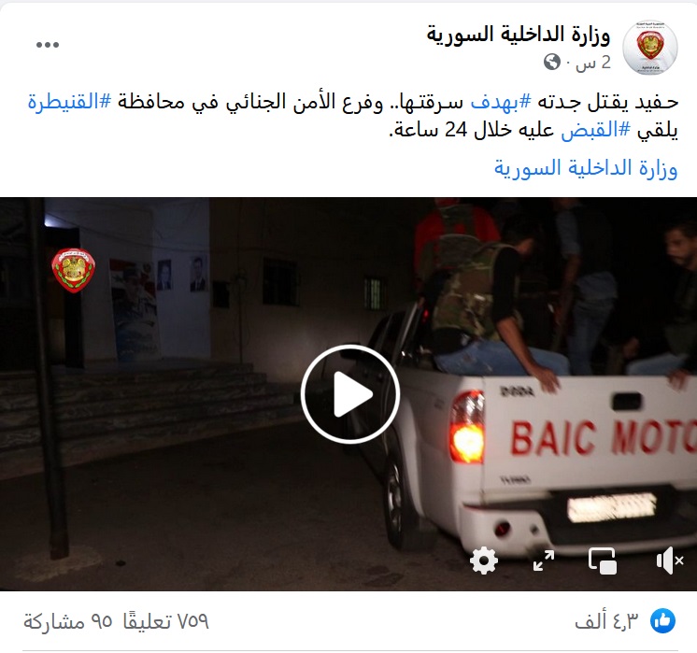Open the post timestamp ٢ س

593,63
